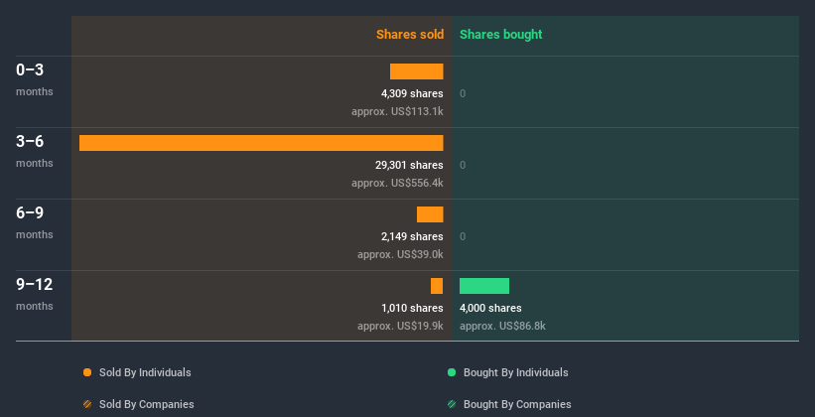The height and width of the screenshot is (417, 815).
Task: Click the approx. US$39.0k value
Action: click(400, 254)
